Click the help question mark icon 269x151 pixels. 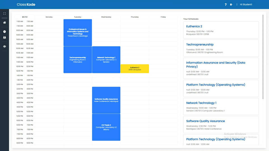226,4
